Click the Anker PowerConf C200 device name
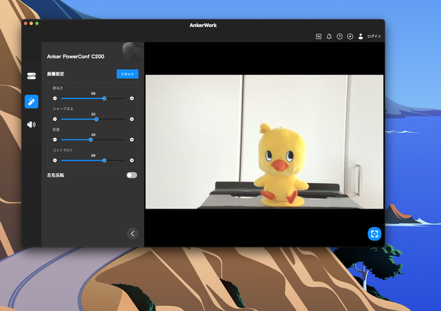Image resolution: width=441 pixels, height=311 pixels. coord(75,57)
